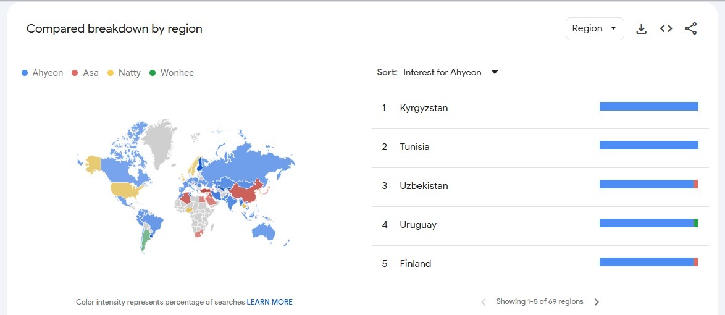The height and width of the screenshot is (315, 725).
Task: Click the yellow Natty legend dot
Action: [111, 73]
